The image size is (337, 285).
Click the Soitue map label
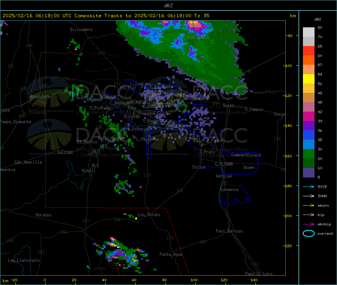[x=199, y=167]
